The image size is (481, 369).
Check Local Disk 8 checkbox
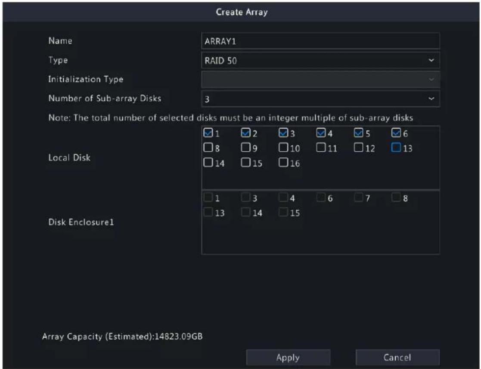click(208, 147)
